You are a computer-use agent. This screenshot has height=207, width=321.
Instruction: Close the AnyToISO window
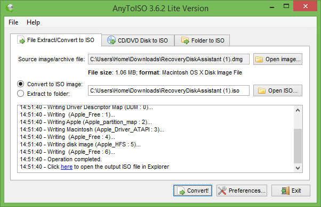(x=305, y=6)
